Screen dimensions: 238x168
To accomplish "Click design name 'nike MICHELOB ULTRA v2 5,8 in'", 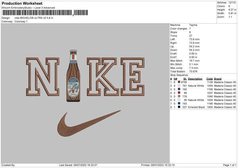I will point(34,18).
